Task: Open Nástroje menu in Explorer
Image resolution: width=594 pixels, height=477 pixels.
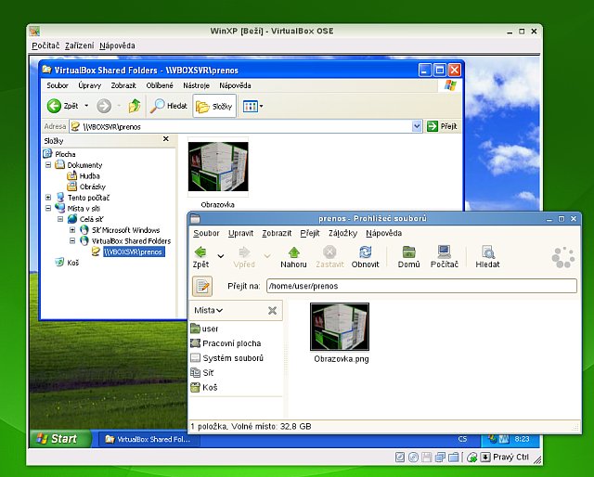Action: (196, 85)
